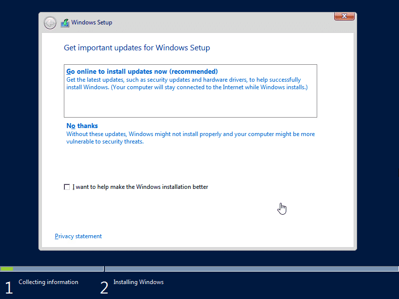This screenshot has width=399, height=299.
Task: Select the underlined G shortcut in Go online
Action: tap(68, 71)
